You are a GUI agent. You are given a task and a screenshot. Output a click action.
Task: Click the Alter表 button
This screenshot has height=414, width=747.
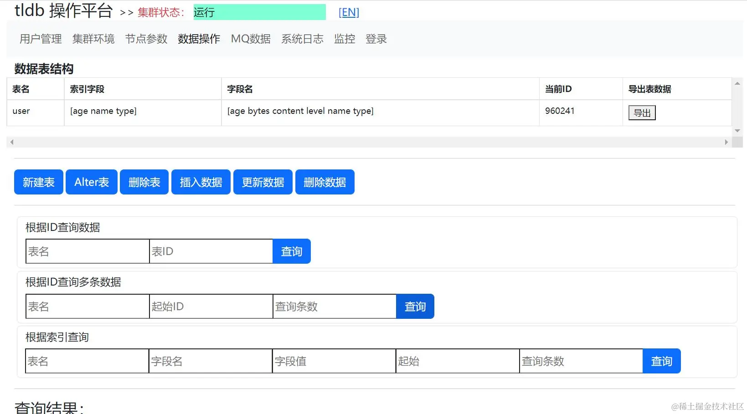pos(92,182)
